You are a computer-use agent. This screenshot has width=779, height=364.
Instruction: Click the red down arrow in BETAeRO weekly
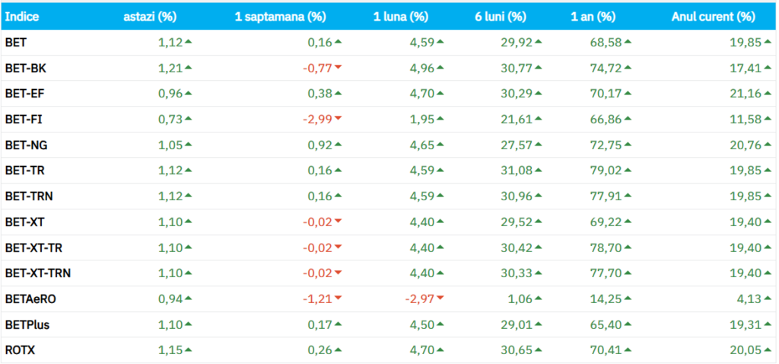[339, 299]
